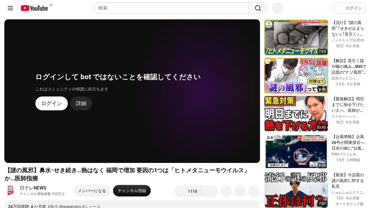371x208 pixels.
Task: Open the hamburger guide menu
Action: (10, 8)
